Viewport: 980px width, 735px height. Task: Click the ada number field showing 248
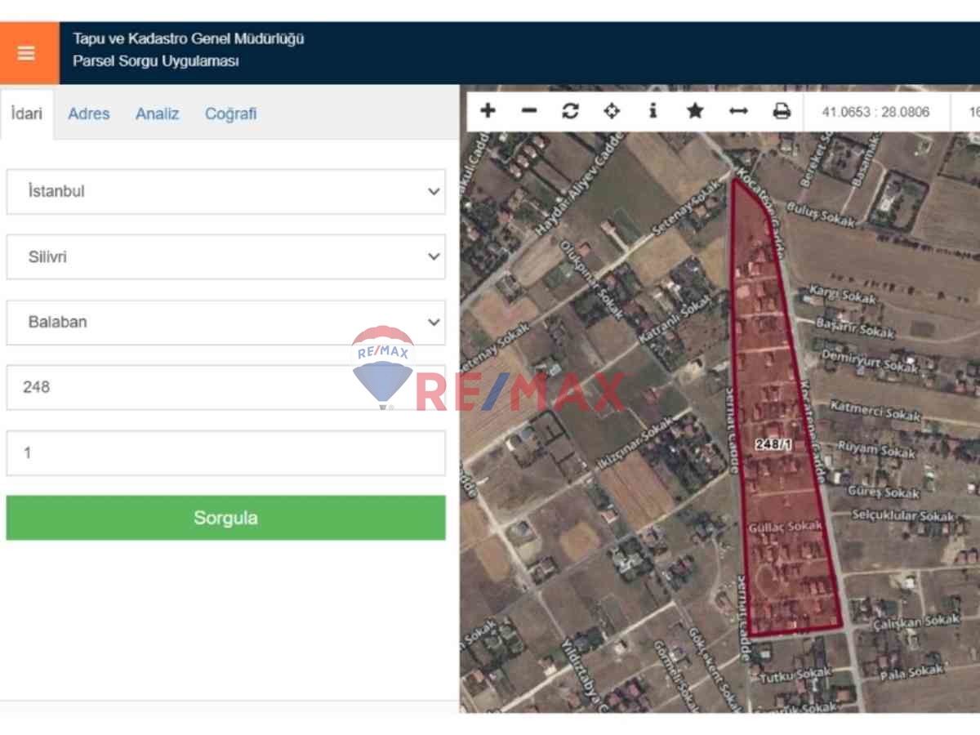point(225,387)
